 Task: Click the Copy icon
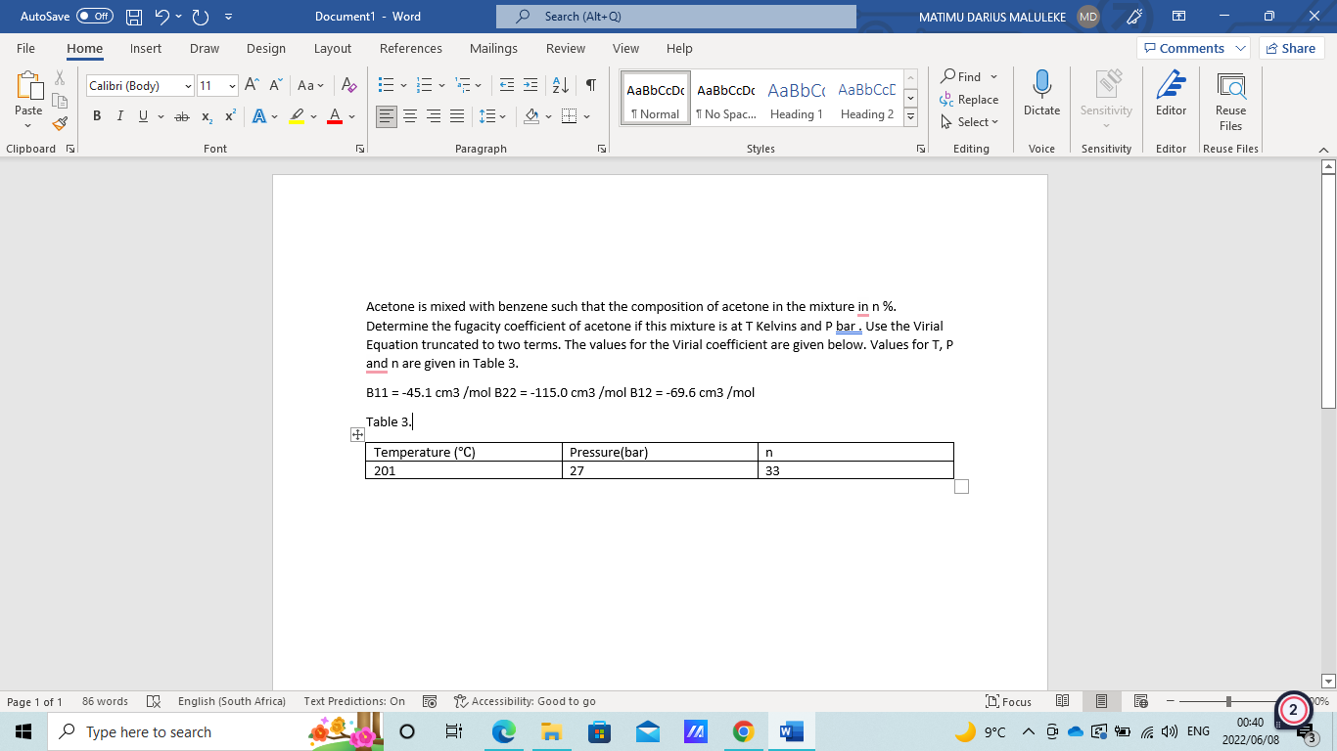[x=60, y=101]
